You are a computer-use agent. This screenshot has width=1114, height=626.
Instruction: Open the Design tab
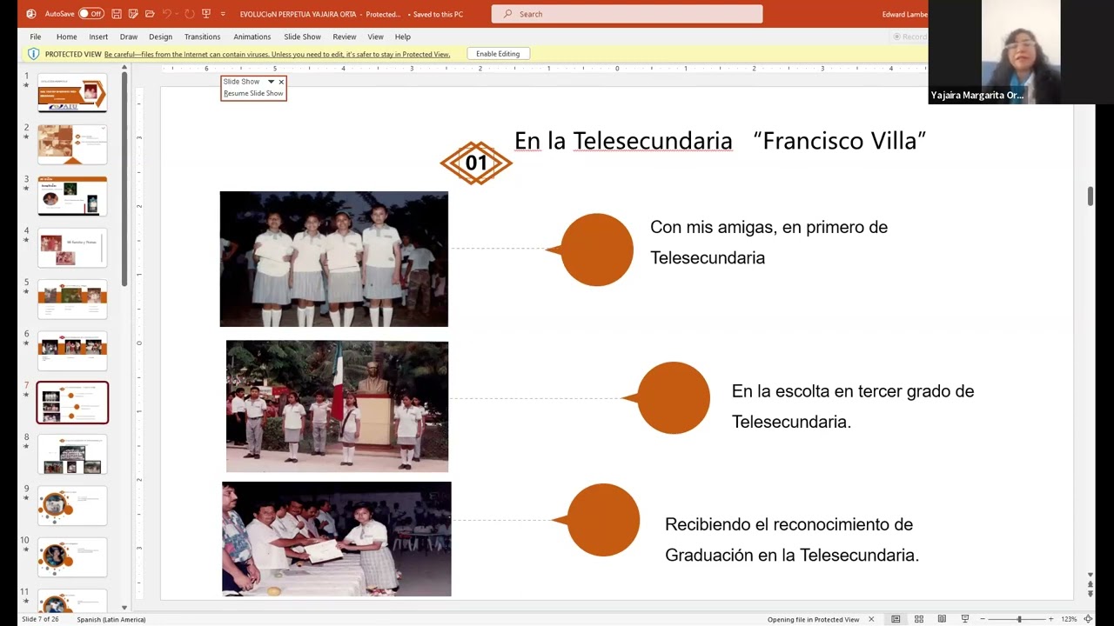coord(160,37)
